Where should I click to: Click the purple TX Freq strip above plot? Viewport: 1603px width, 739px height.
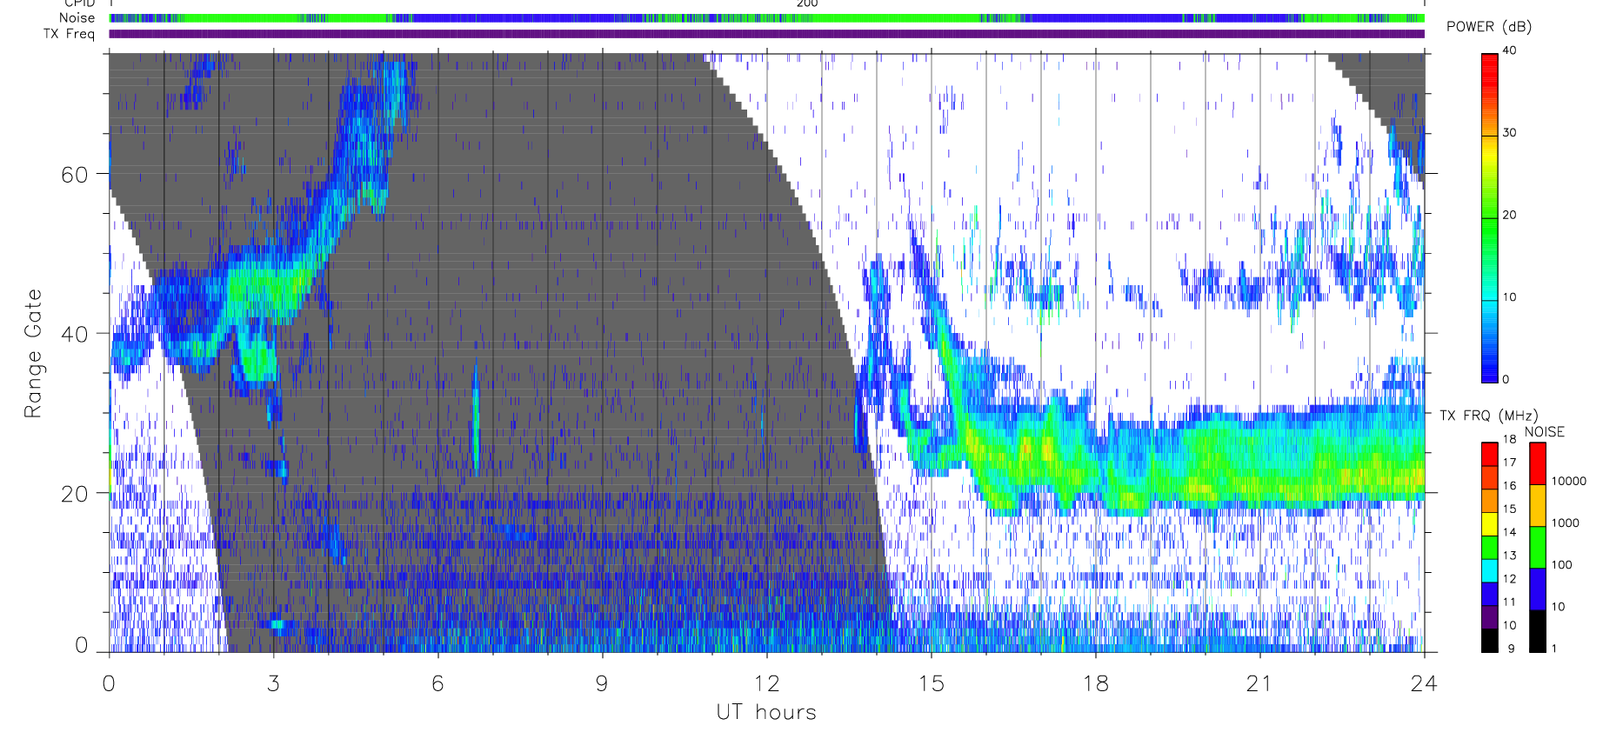[766, 34]
